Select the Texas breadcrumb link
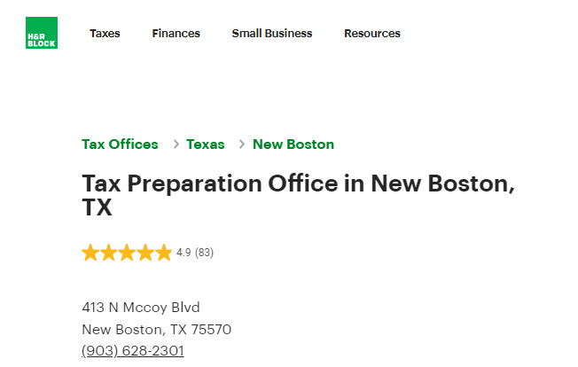Image resolution: width=578 pixels, height=367 pixels. click(206, 144)
